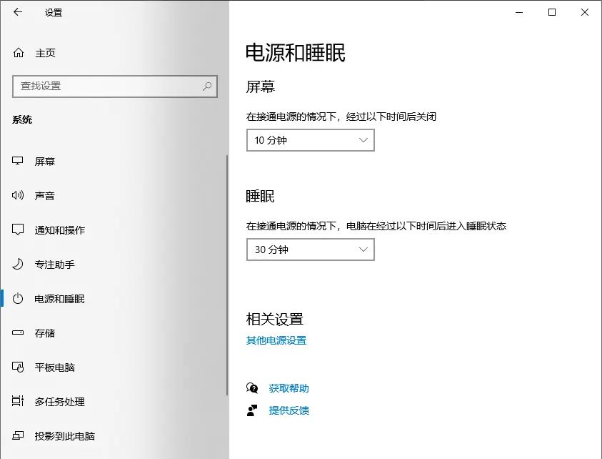602x459 pixels.
Task: Click the tablet icon for 平板电脑
Action: tap(18, 367)
